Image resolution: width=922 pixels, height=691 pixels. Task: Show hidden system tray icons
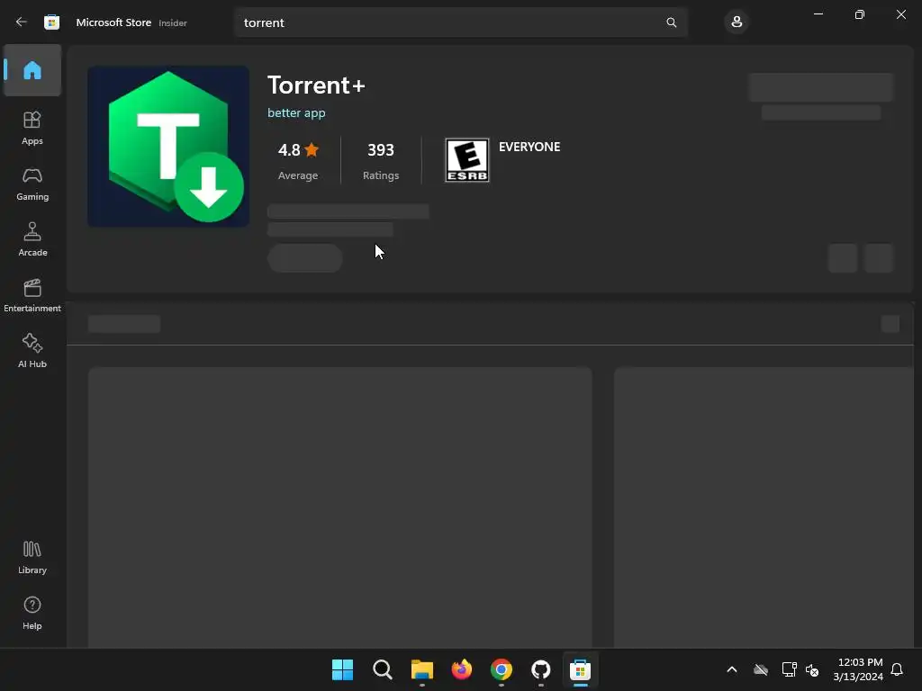coord(732,669)
